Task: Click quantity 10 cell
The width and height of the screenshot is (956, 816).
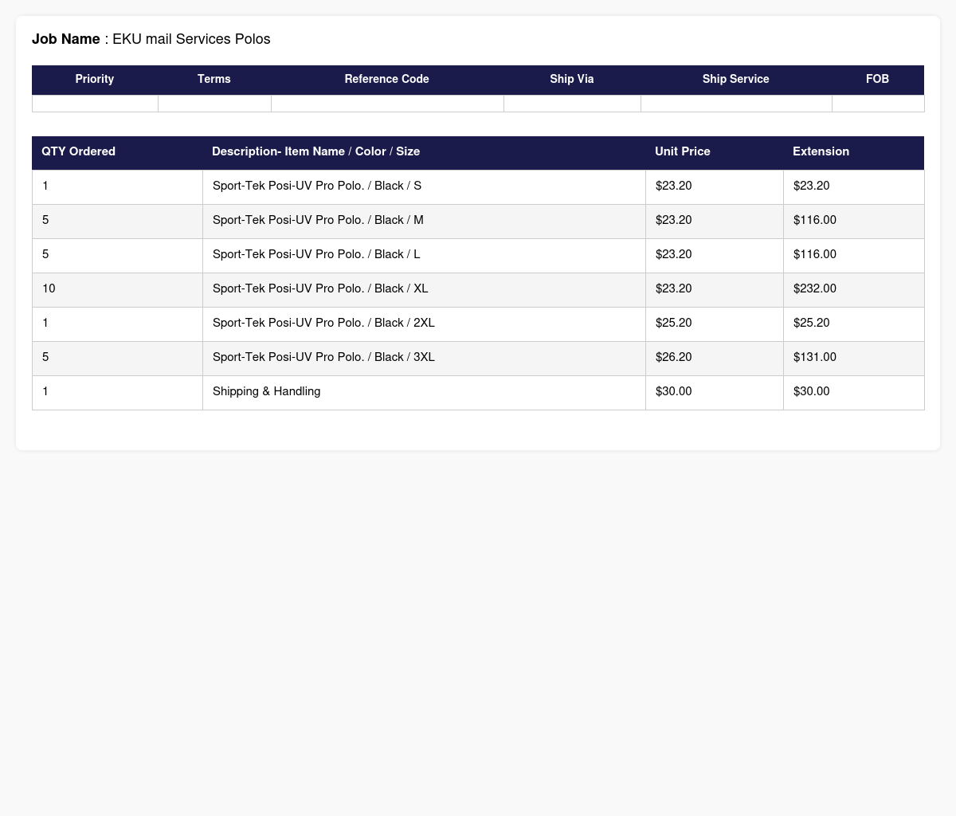Action: 117,289
